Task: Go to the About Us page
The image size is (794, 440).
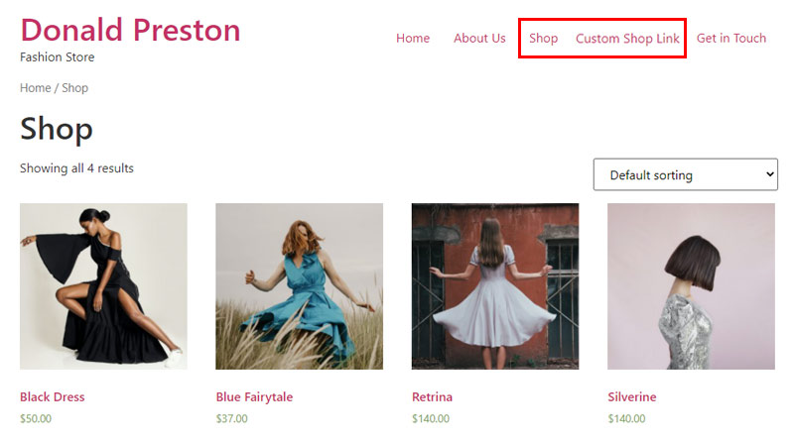Action: [479, 39]
